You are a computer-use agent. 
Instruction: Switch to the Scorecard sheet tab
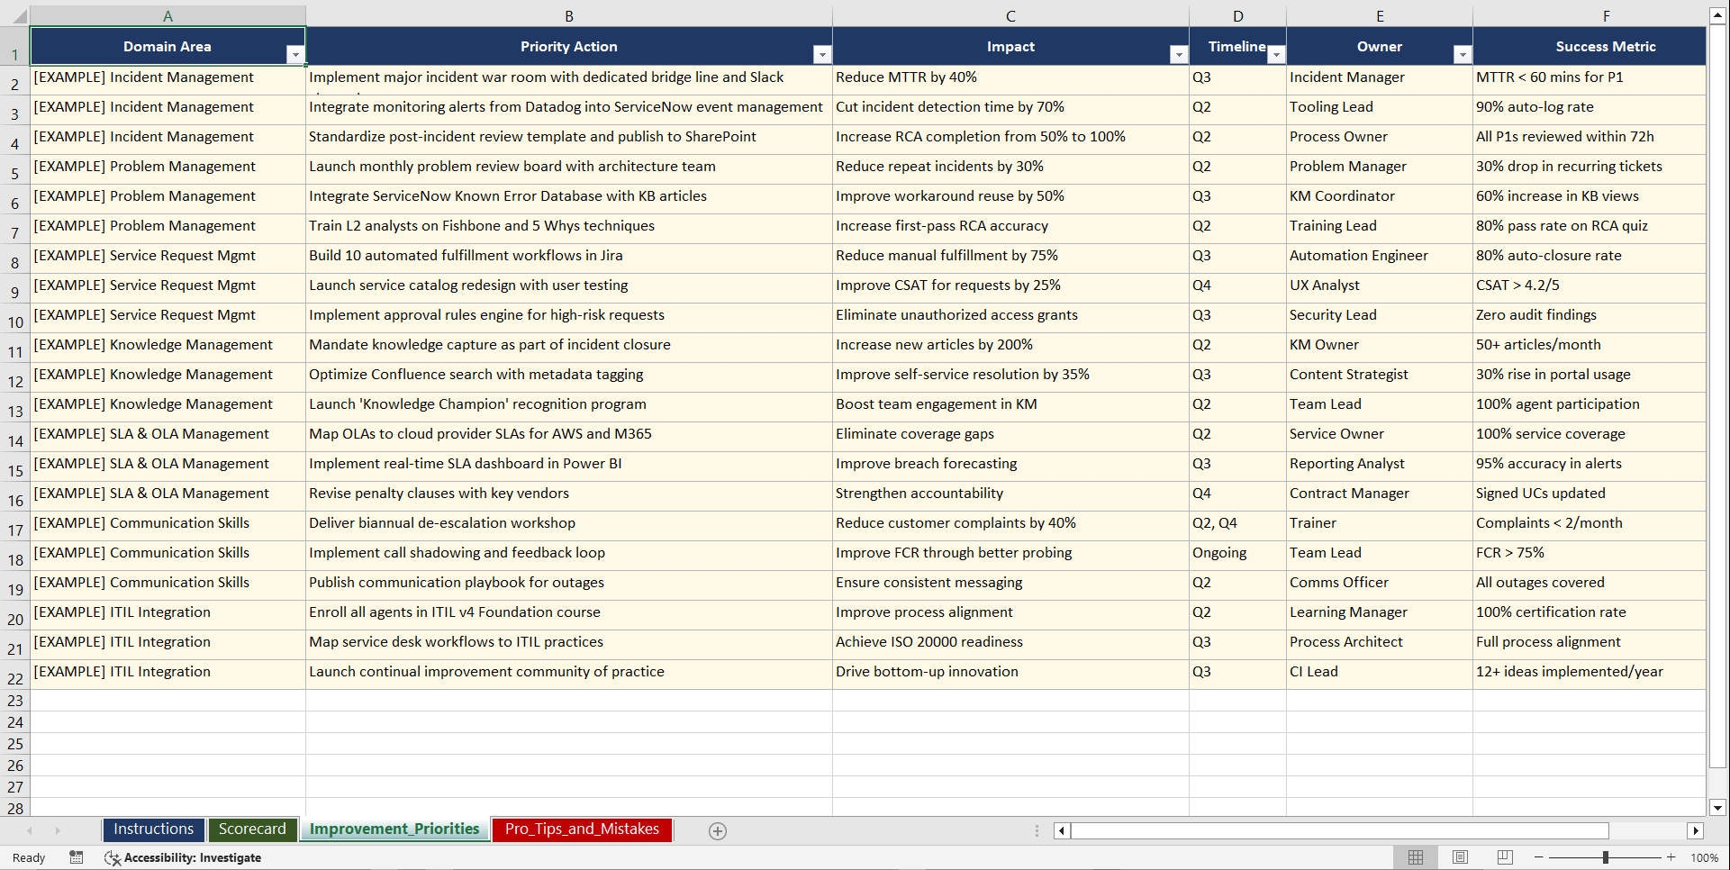click(x=252, y=829)
